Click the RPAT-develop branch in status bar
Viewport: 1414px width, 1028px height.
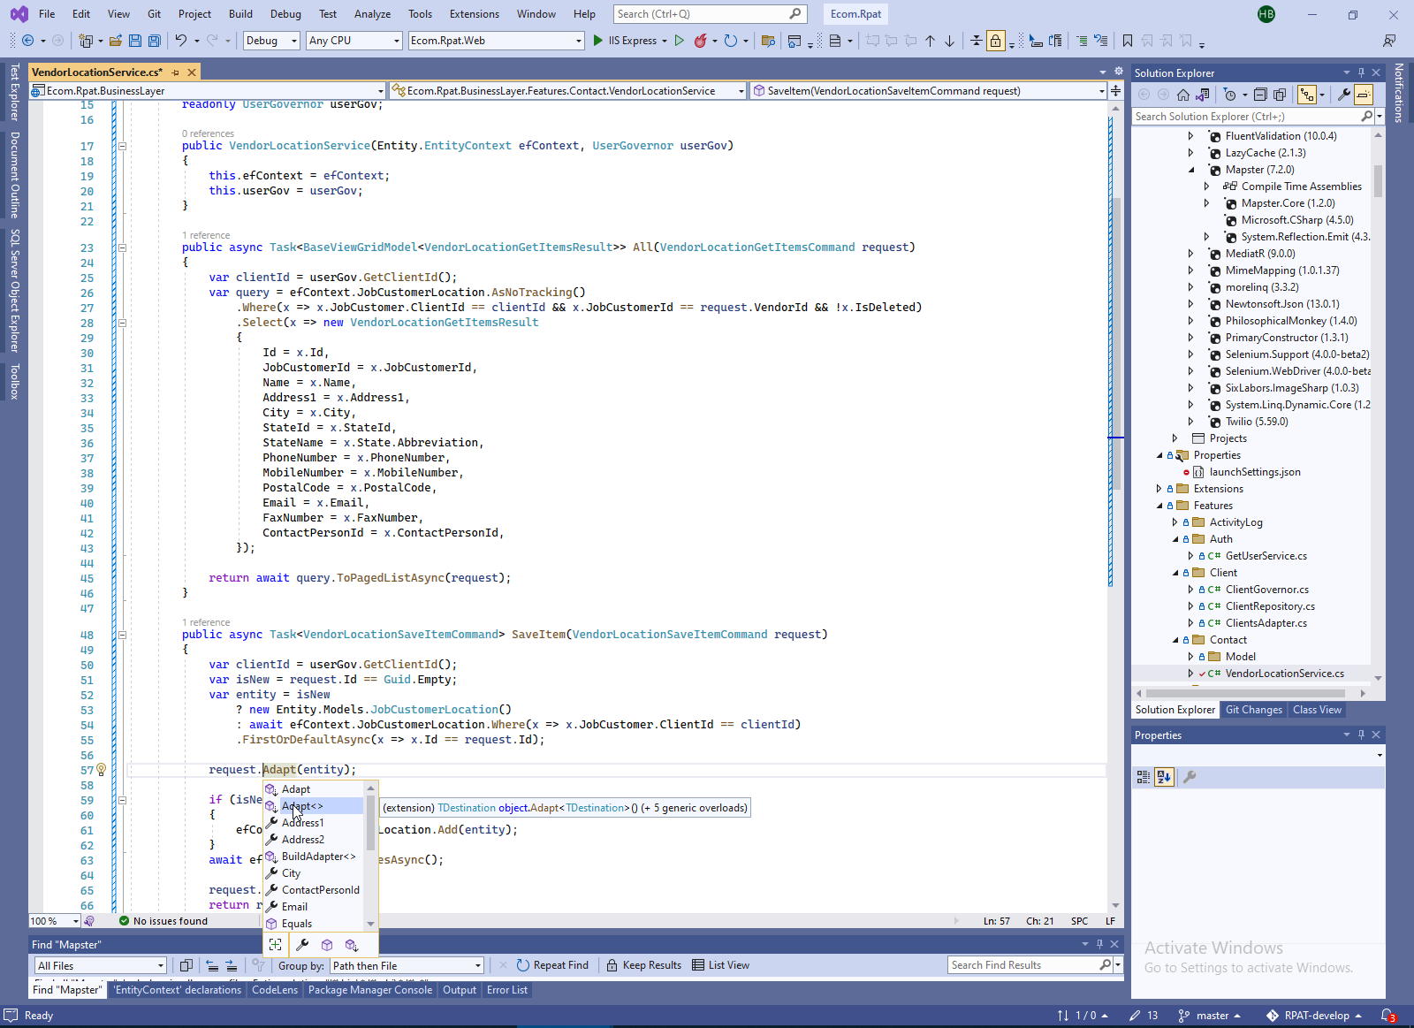[x=1316, y=1016]
